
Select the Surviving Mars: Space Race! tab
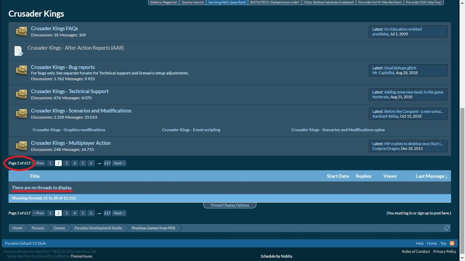(x=227, y=2)
